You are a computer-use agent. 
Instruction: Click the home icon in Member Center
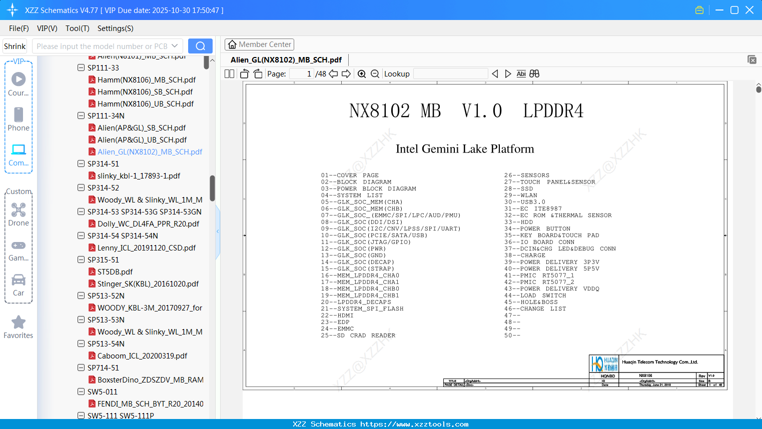[x=232, y=44]
